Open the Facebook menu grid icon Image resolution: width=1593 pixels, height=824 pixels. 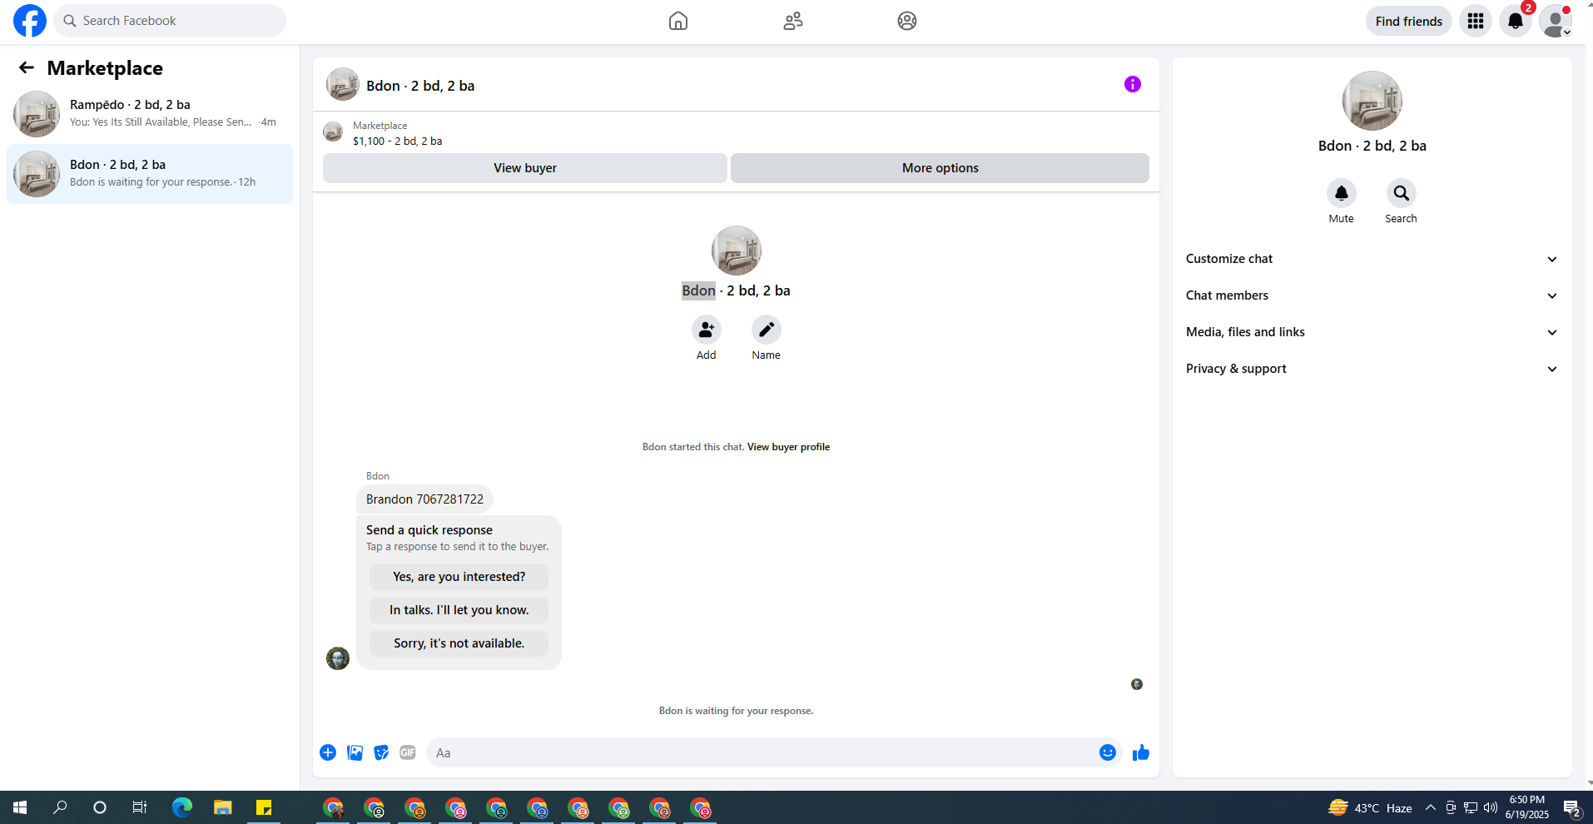pyautogui.click(x=1476, y=21)
